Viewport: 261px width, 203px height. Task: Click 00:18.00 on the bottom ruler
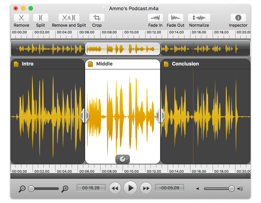coord(221,171)
